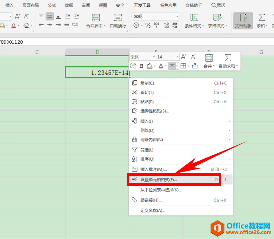
Task: Click font color A in mini toolbar
Action: 161,66
